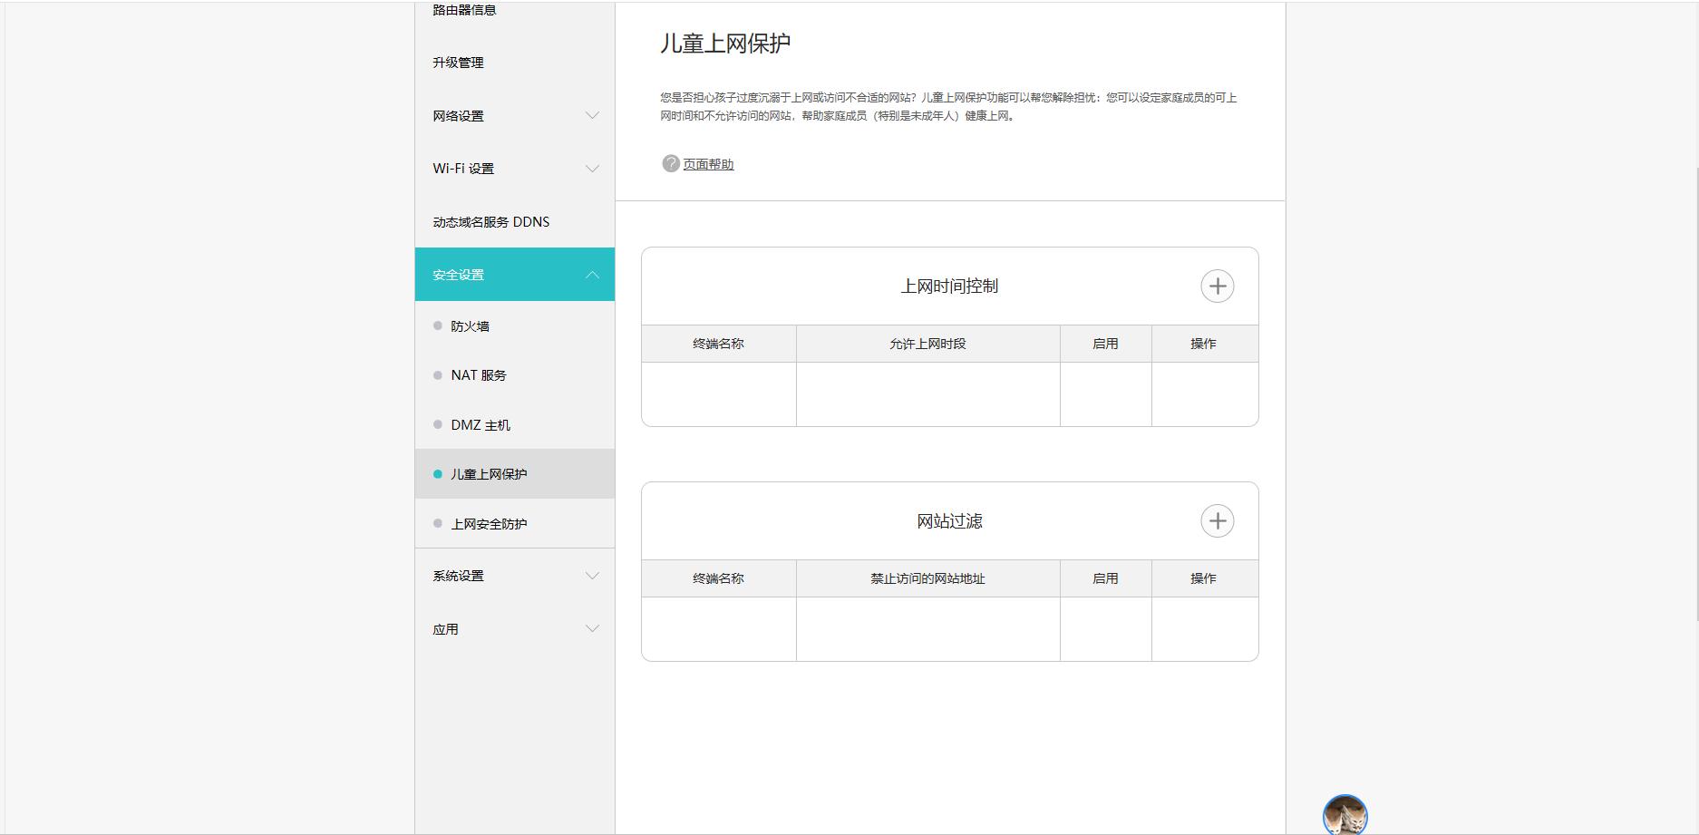Open 路由器信息
1699x835 pixels.
pyautogui.click(x=462, y=9)
